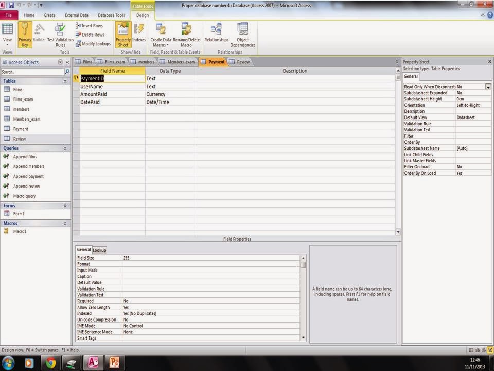The image size is (494, 371).
Task: Click Insert Rows in Tools group
Action: (x=90, y=26)
